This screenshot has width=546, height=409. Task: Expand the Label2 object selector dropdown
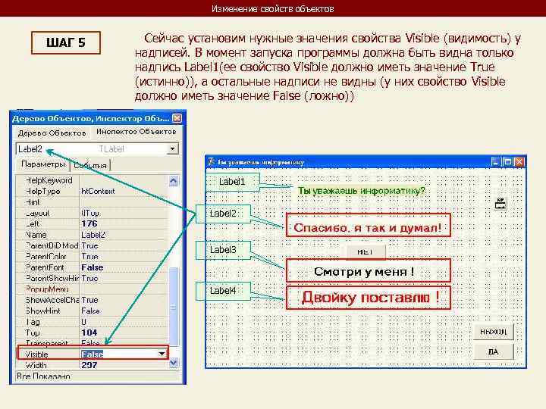[172, 149]
